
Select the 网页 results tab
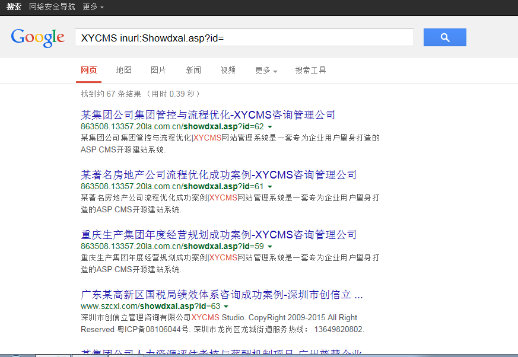pyautogui.click(x=89, y=70)
